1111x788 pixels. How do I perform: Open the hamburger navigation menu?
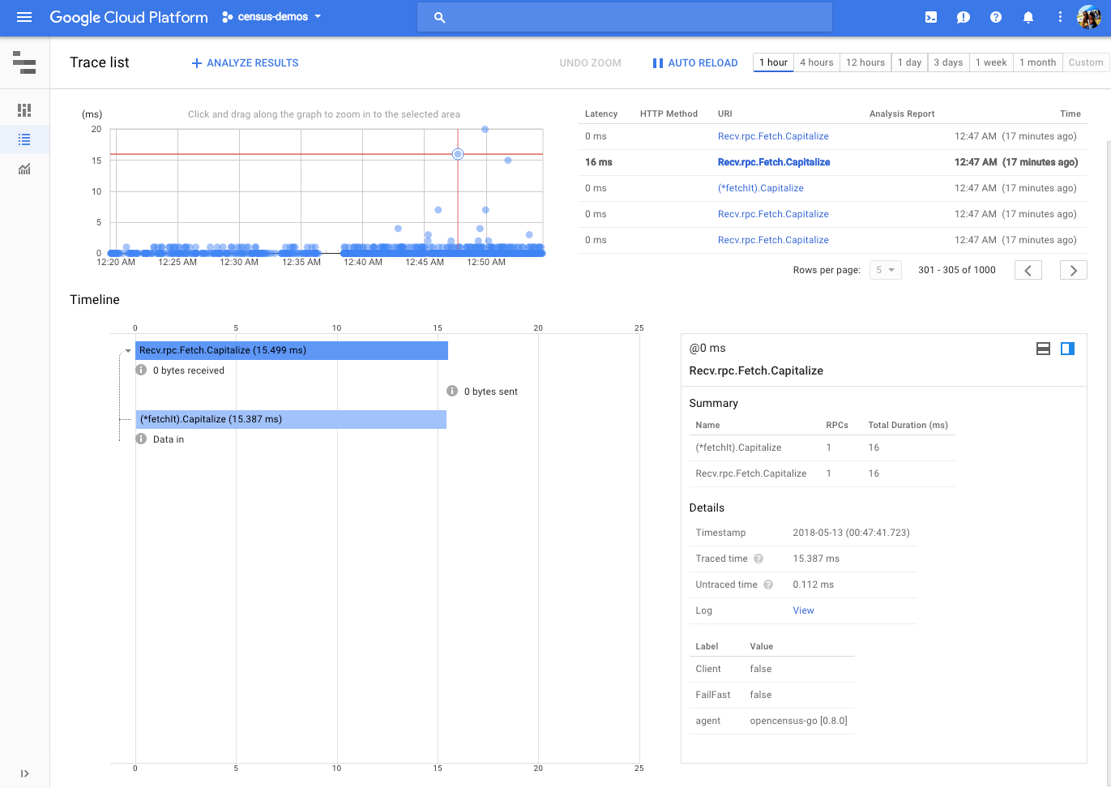(24, 17)
